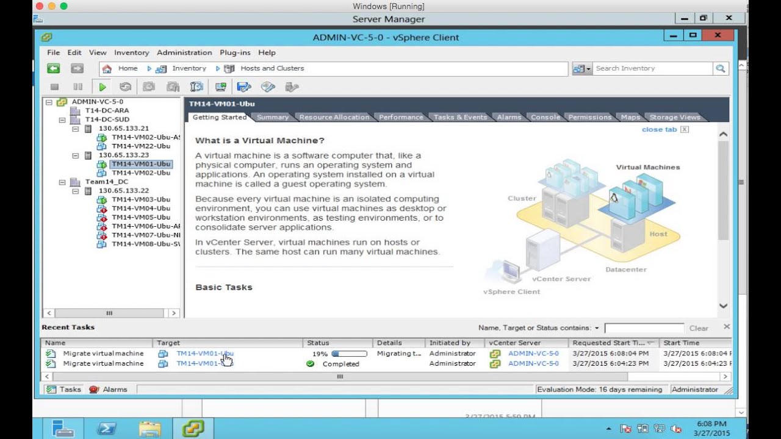Click the connect CD/DVD device toolbar icon
The width and height of the screenshot is (781, 439).
pyautogui.click(x=268, y=87)
